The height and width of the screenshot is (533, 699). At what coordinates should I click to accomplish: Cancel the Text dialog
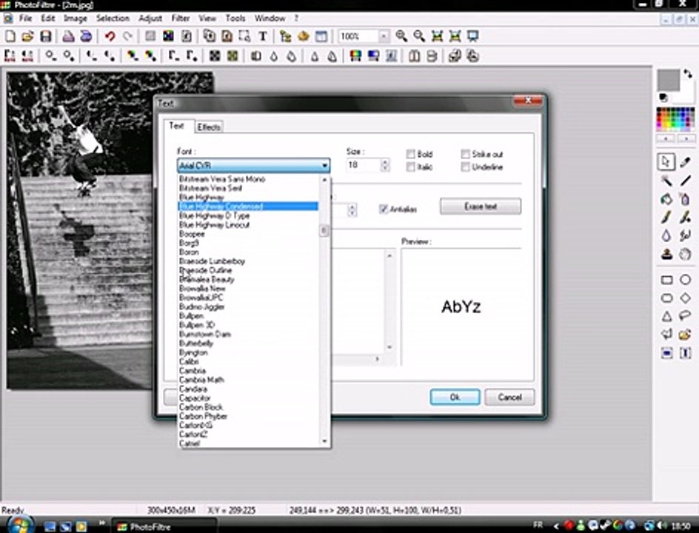pos(509,397)
